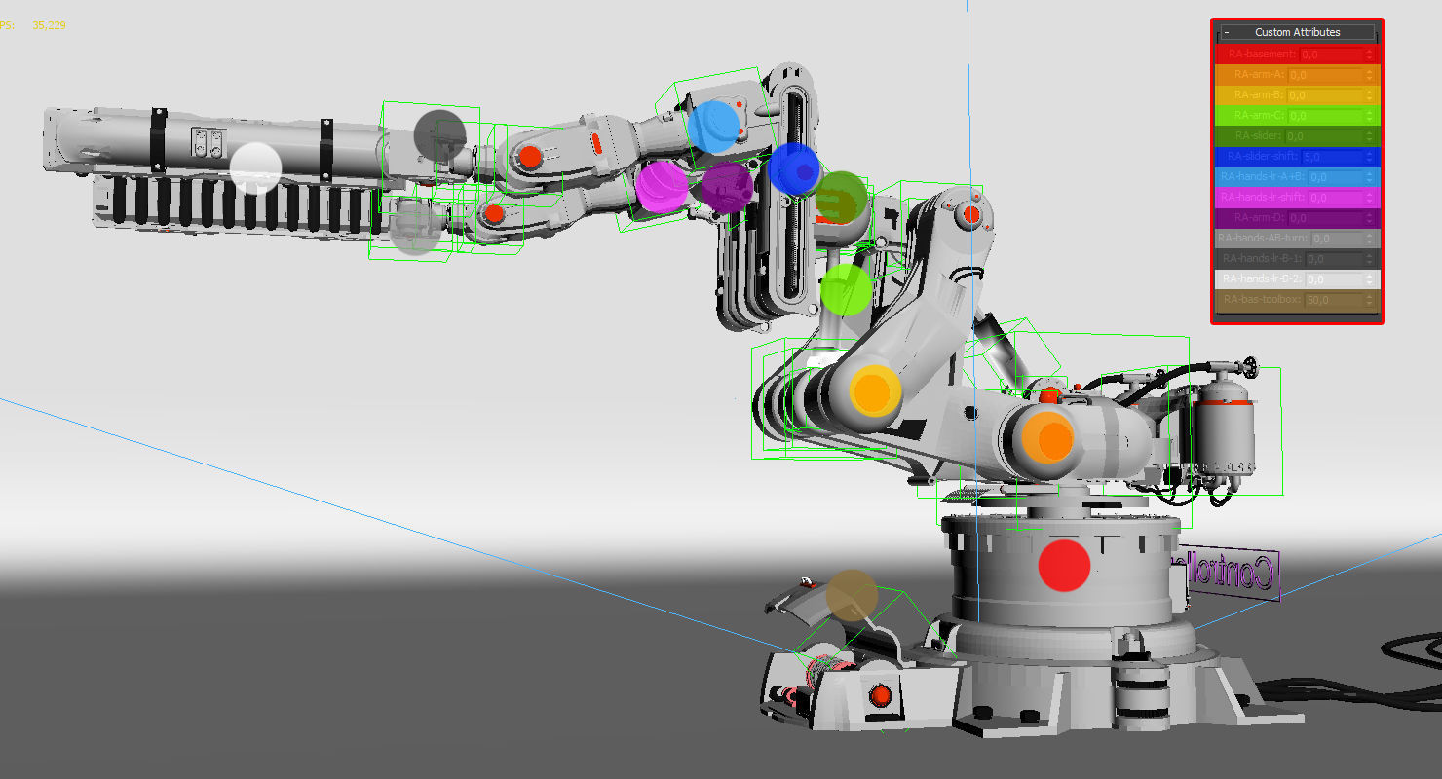Click the RA-hands-AB-turn spinner arrows
Screen dimensions: 1442x779
pos(1369,239)
